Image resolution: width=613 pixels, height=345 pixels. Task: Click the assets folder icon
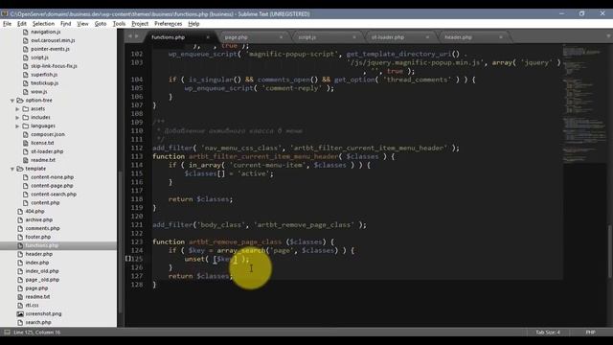(26, 108)
